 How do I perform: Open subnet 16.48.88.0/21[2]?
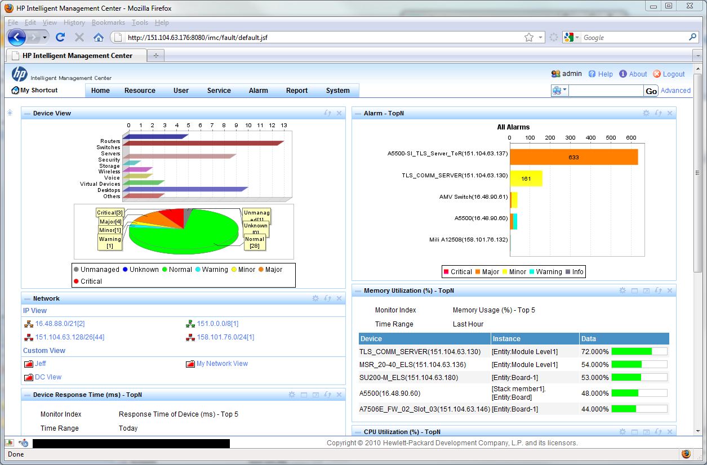(x=60, y=324)
